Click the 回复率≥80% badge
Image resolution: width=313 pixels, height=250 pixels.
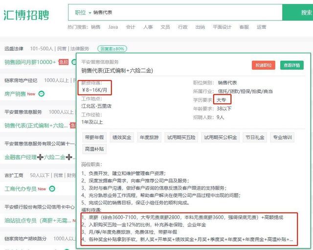[x=112, y=49]
